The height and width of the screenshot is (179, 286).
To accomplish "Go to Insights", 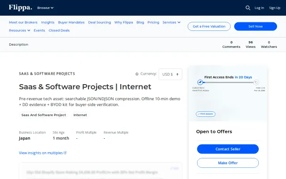I will point(48,22).
